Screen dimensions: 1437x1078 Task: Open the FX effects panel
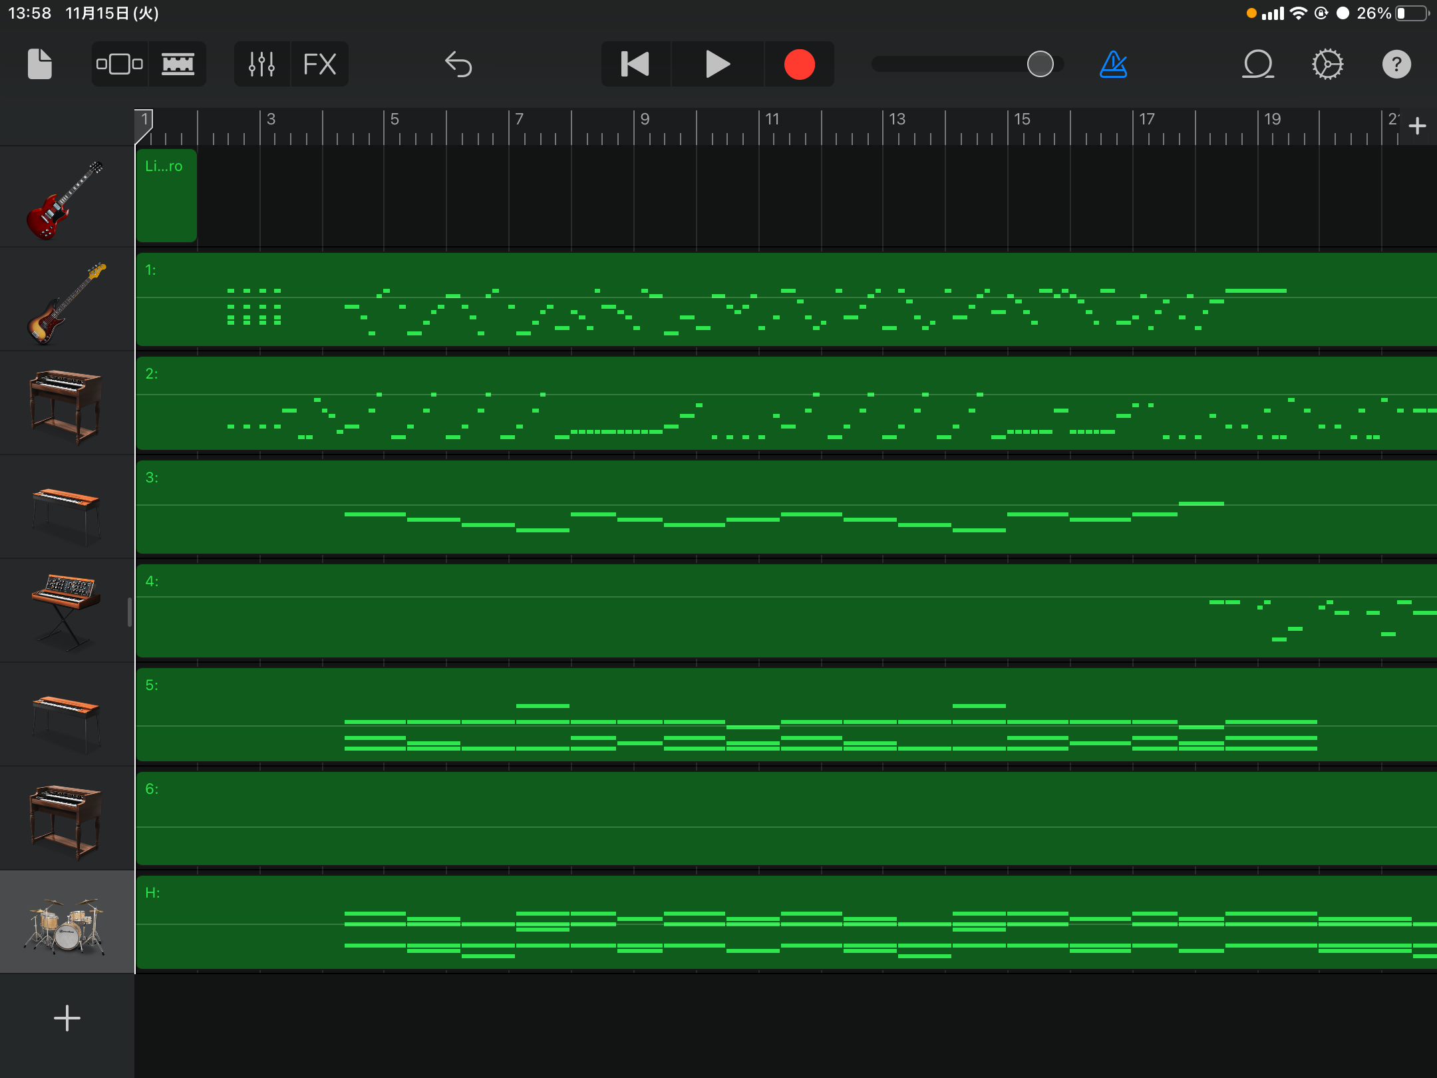point(320,64)
